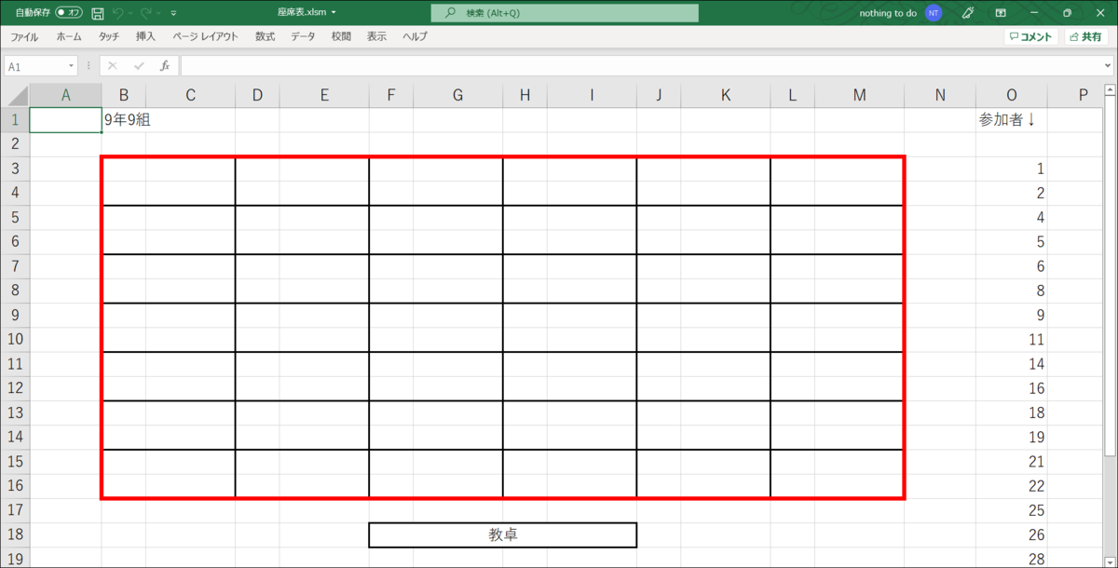Image resolution: width=1118 pixels, height=568 pixels.
Task: Click the 検索 (Alt+Q) search box
Action: (x=565, y=13)
